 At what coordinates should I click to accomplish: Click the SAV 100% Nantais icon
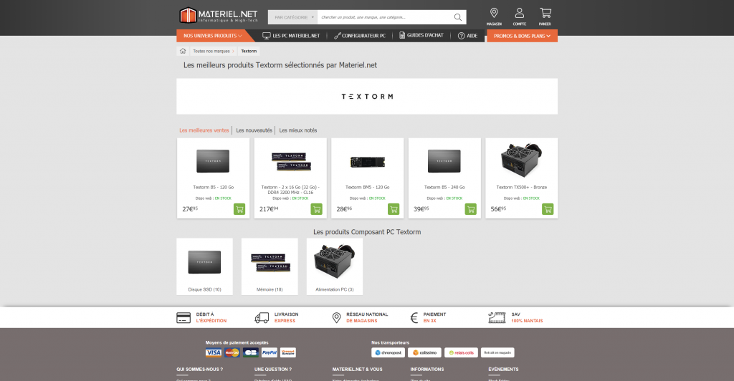[x=497, y=318]
